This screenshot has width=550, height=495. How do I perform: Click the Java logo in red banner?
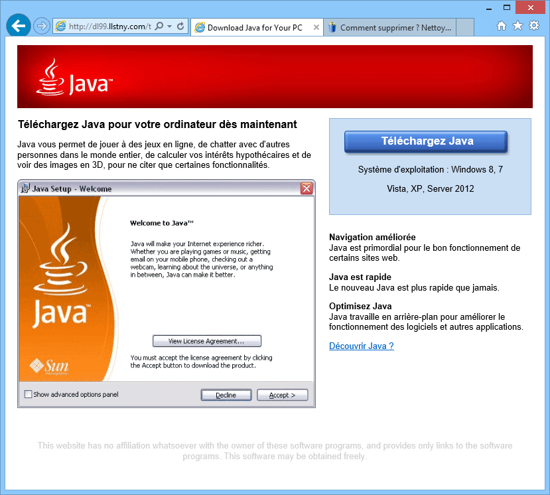point(74,78)
